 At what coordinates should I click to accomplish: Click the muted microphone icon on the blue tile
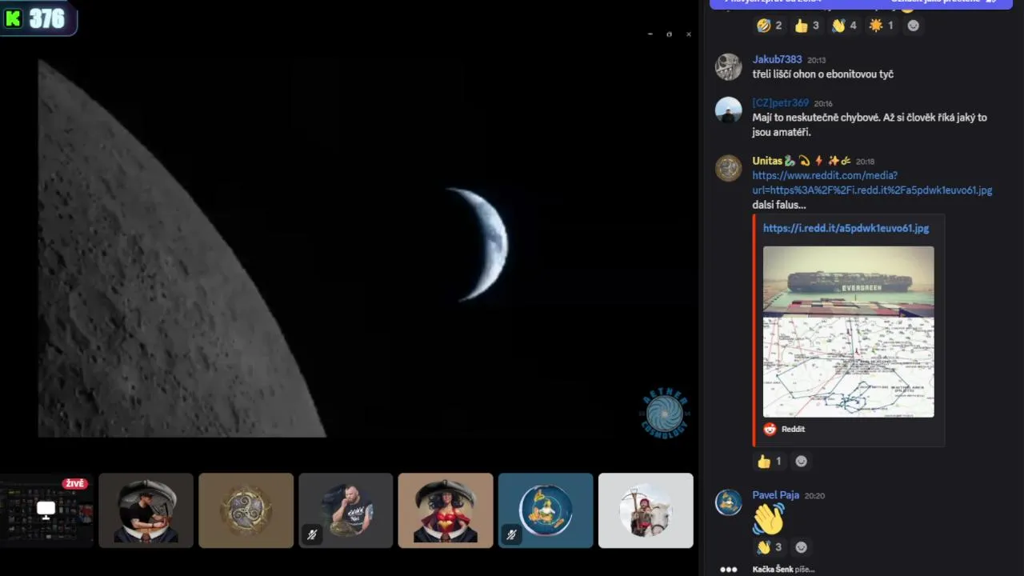[x=511, y=534]
